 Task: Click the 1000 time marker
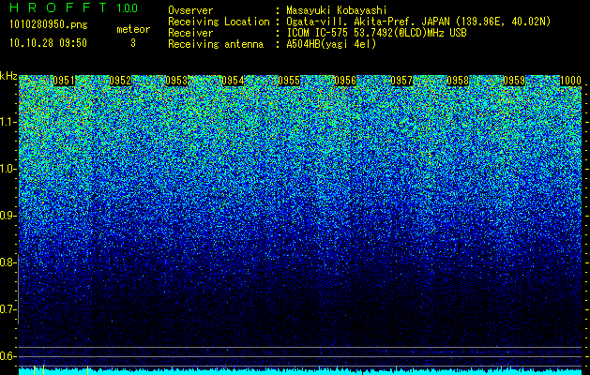click(571, 81)
